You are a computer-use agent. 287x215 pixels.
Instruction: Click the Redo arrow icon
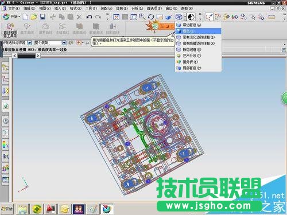[x=98, y=17]
